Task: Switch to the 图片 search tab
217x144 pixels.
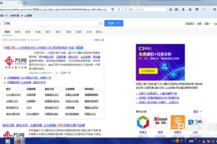Action: point(58,32)
